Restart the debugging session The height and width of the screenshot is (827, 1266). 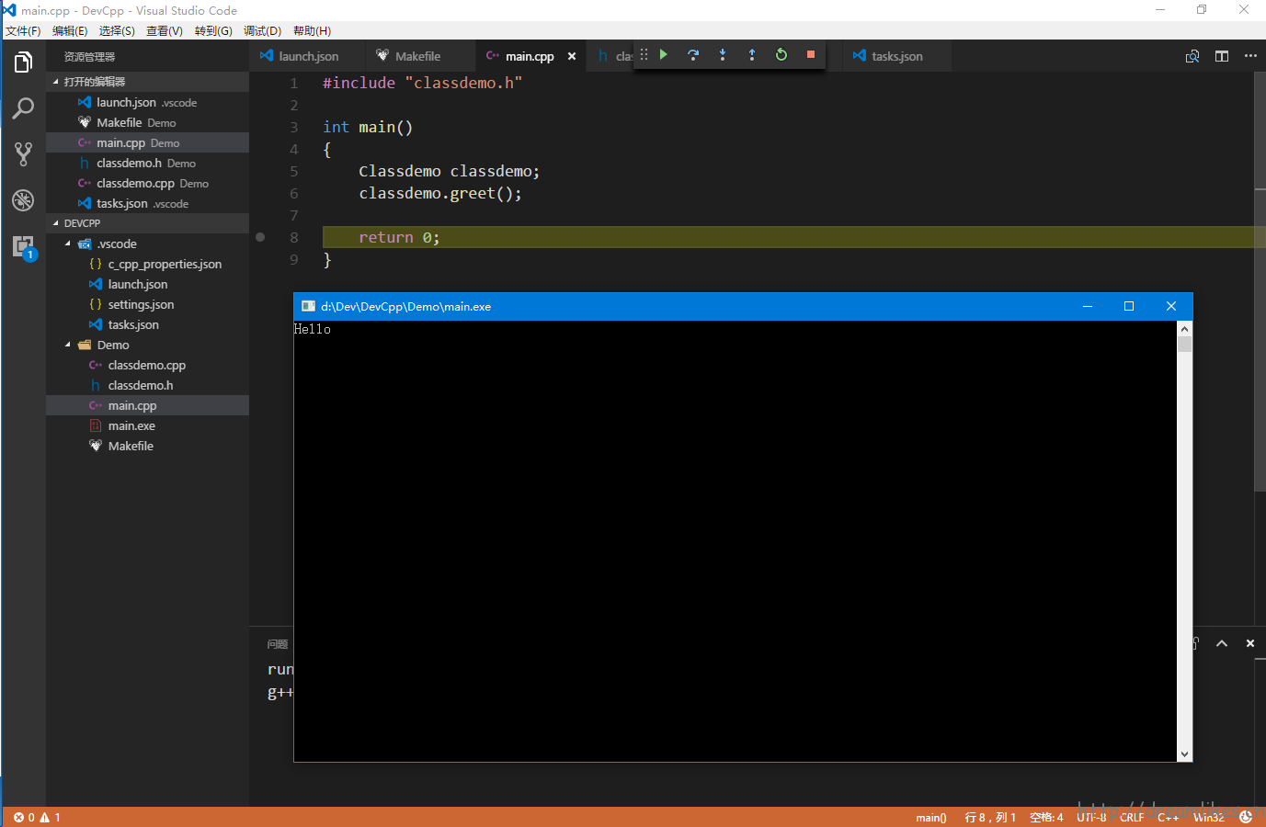(x=781, y=55)
